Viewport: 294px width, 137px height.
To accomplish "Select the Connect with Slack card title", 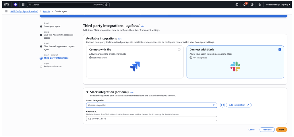I will [202, 49].
